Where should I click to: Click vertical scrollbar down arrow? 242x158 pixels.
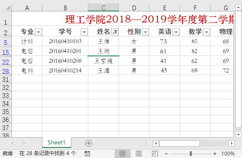coord(238,134)
